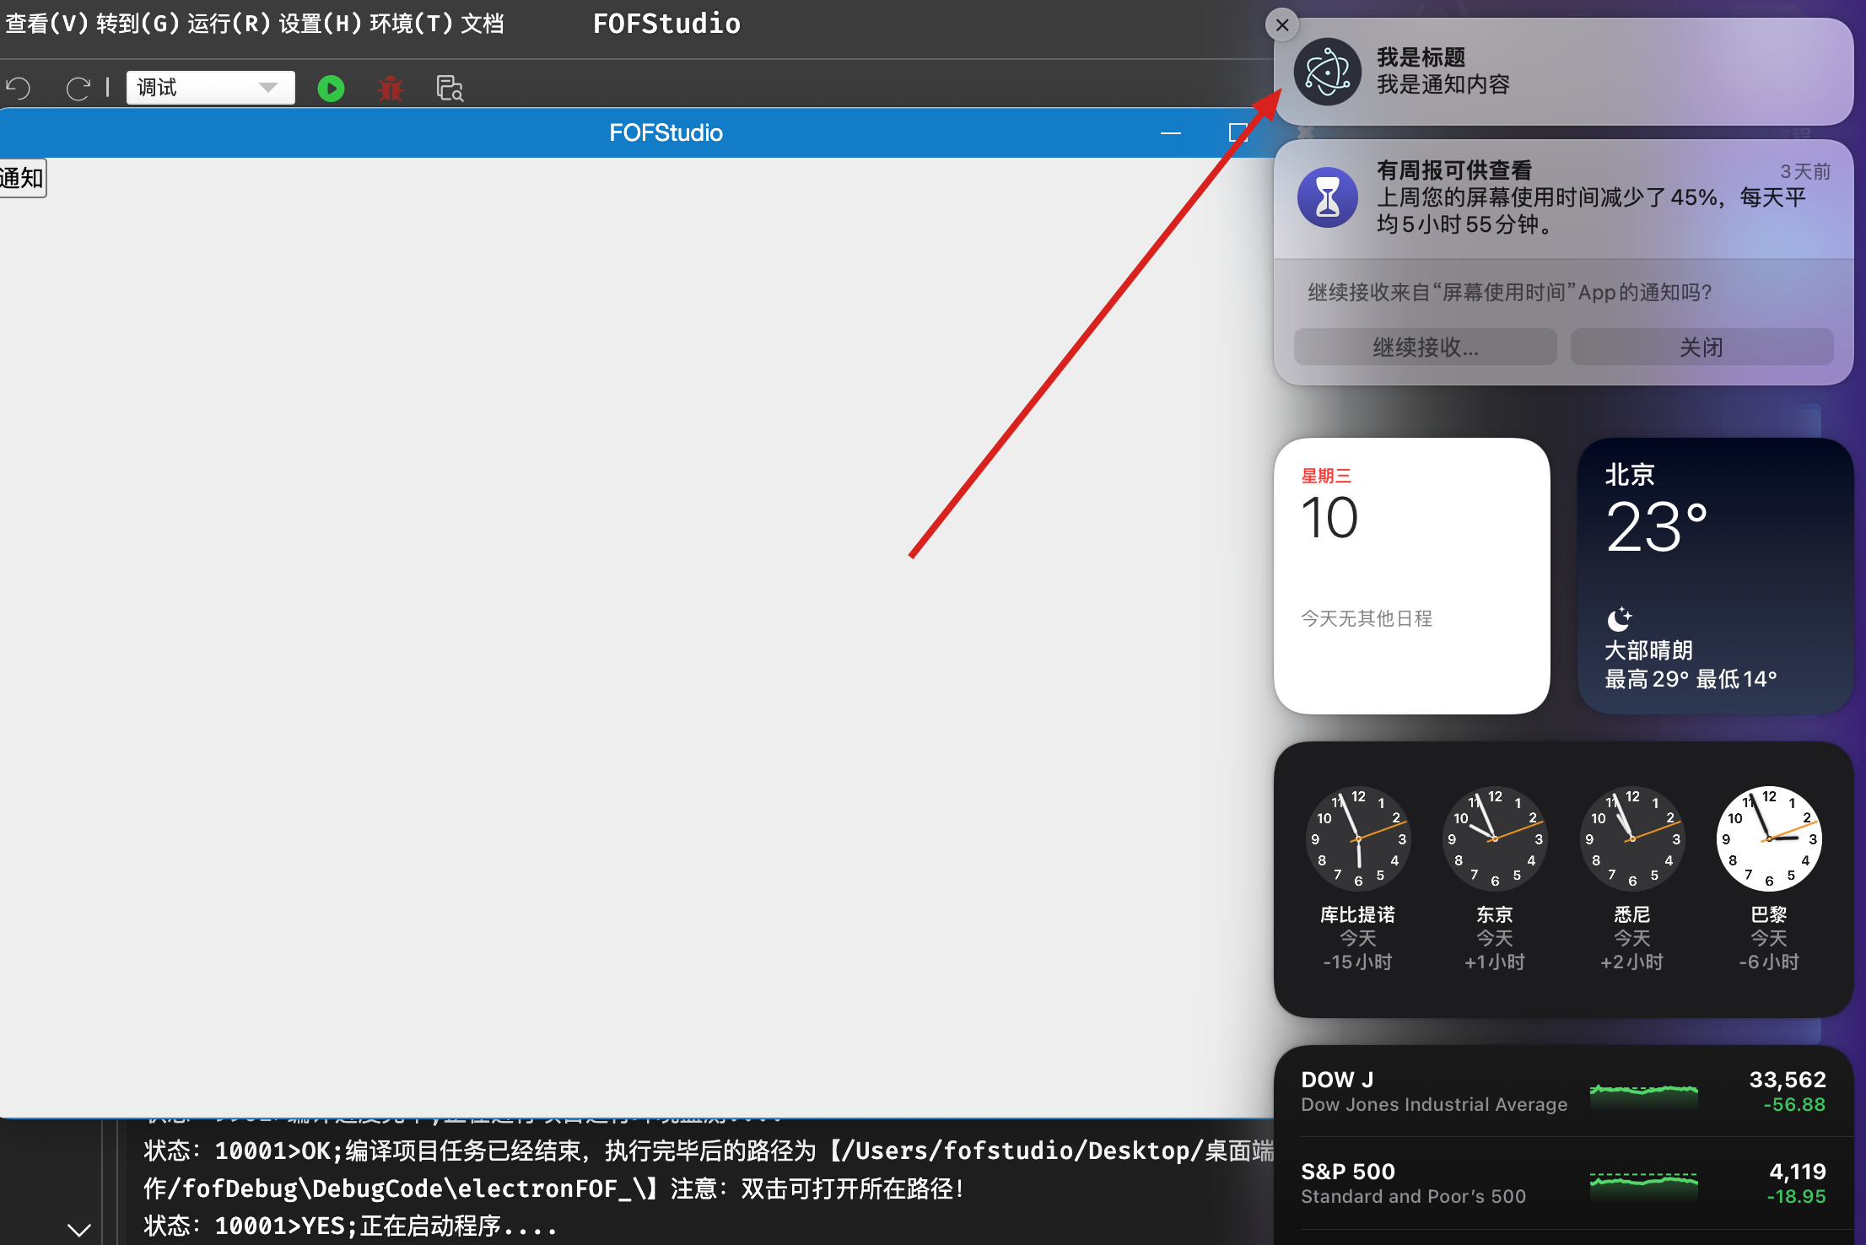Click the 关闭 button for Screen Time notifications

[1702, 347]
